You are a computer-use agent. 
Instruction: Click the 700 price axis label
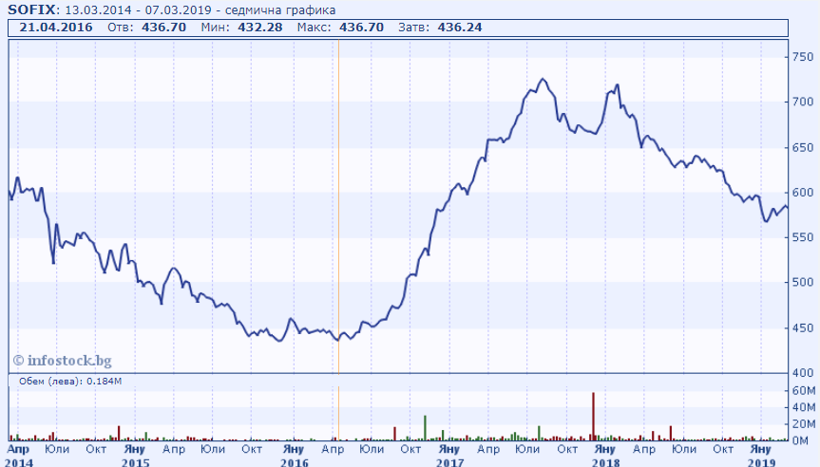803,102
